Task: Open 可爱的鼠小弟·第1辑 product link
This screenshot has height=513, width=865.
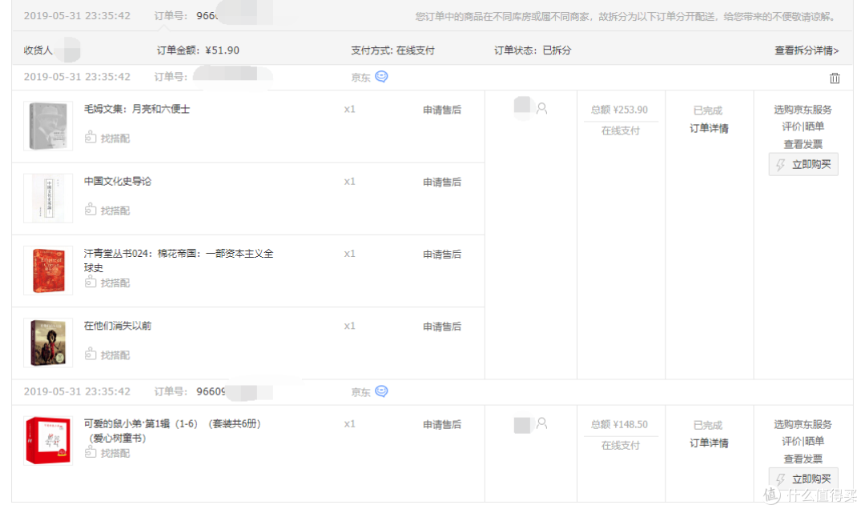Action: point(172,431)
